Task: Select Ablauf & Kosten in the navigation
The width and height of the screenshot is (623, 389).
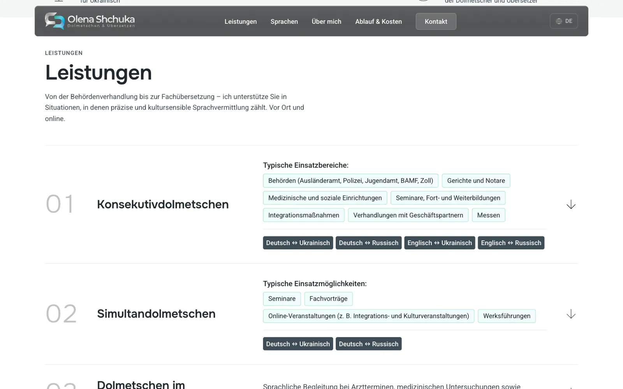Action: pos(378,22)
